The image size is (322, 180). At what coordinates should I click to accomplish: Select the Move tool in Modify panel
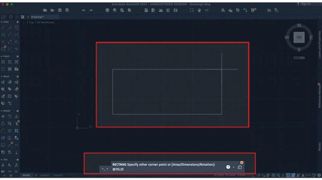point(3,117)
